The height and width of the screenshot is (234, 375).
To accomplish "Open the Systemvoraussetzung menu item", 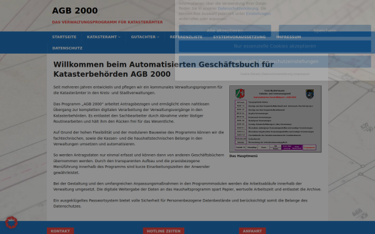I will point(239,37).
